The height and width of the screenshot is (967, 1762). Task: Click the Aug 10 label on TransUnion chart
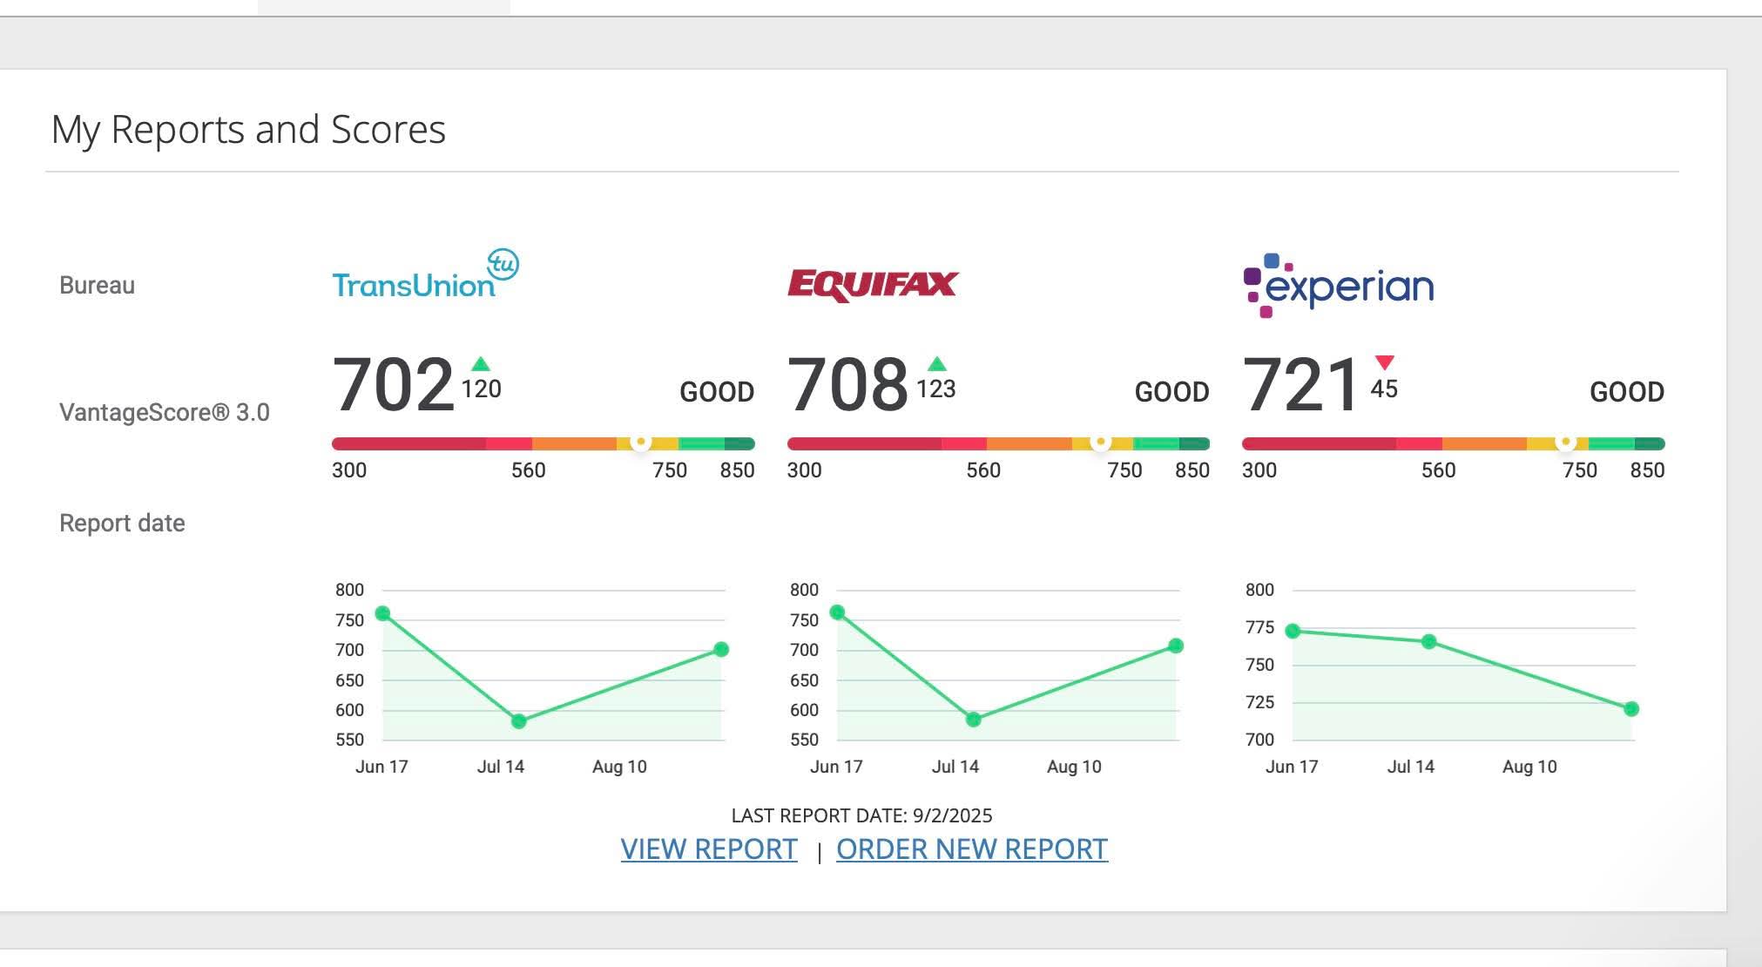coord(619,767)
